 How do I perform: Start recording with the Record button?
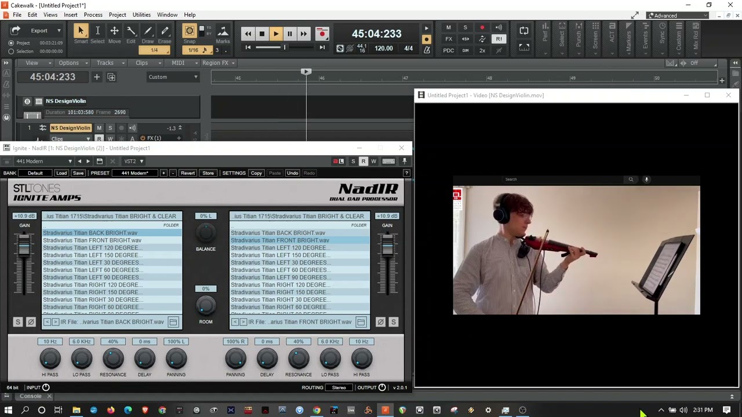(322, 34)
